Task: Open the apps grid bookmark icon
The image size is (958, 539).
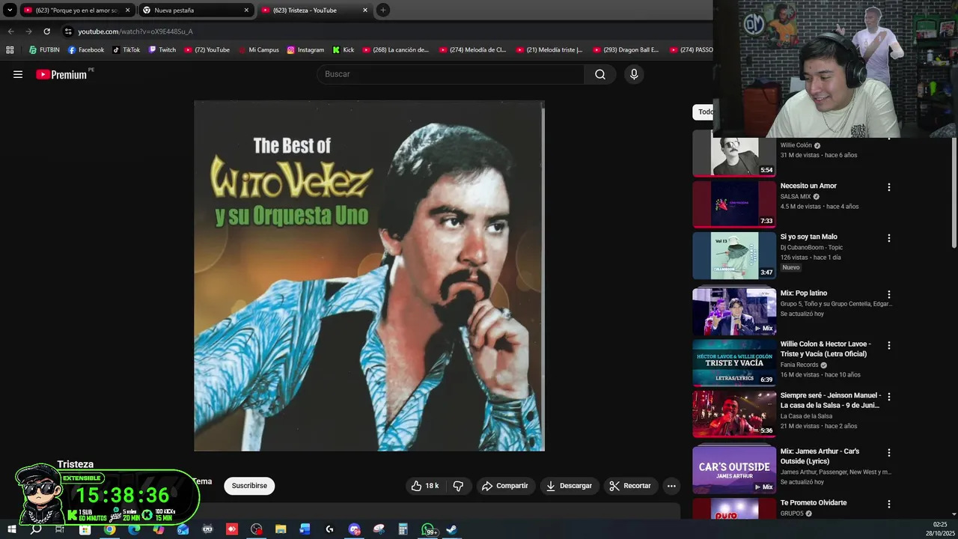Action: (10, 50)
